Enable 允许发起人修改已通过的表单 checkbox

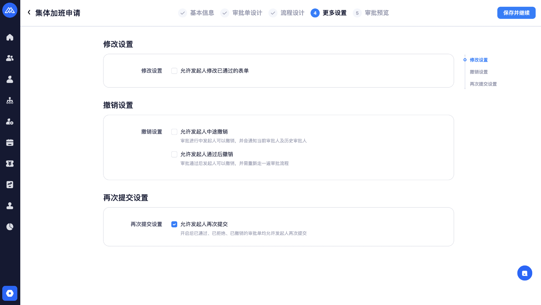(x=174, y=71)
